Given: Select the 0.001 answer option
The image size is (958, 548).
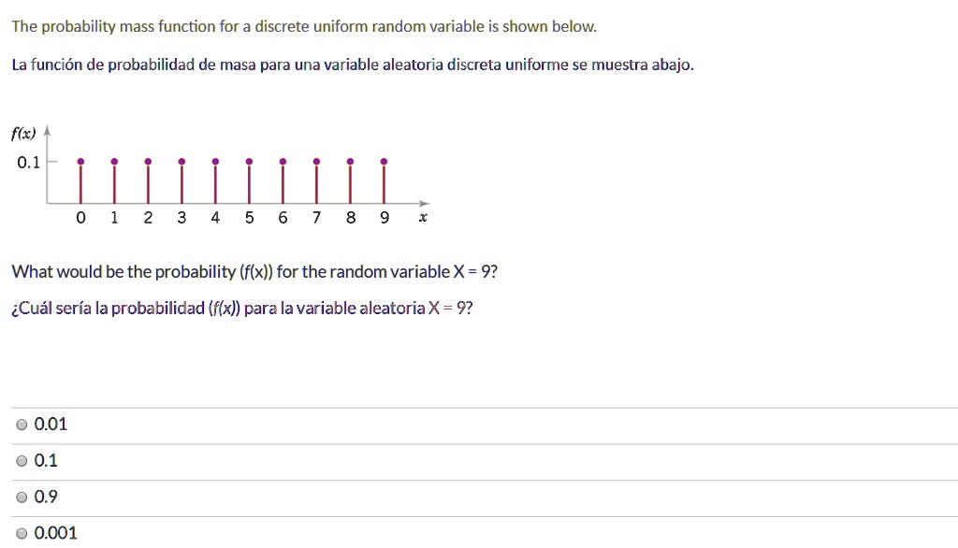Looking at the screenshot, I should click(22, 534).
